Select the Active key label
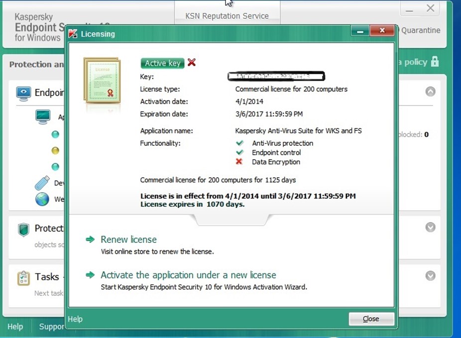Image resolution: width=461 pixels, height=338 pixels. [x=163, y=63]
